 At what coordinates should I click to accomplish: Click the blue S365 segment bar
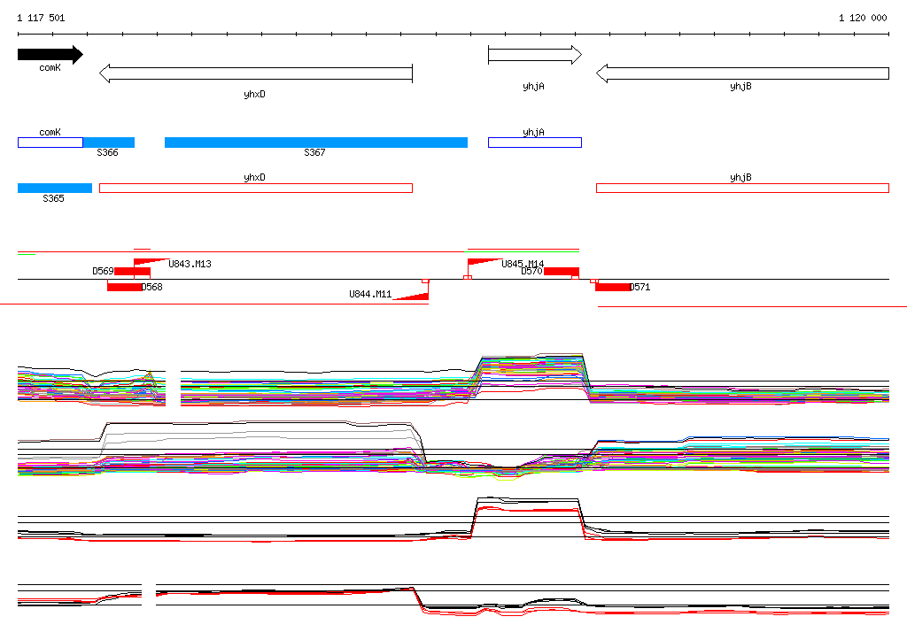coord(55,188)
